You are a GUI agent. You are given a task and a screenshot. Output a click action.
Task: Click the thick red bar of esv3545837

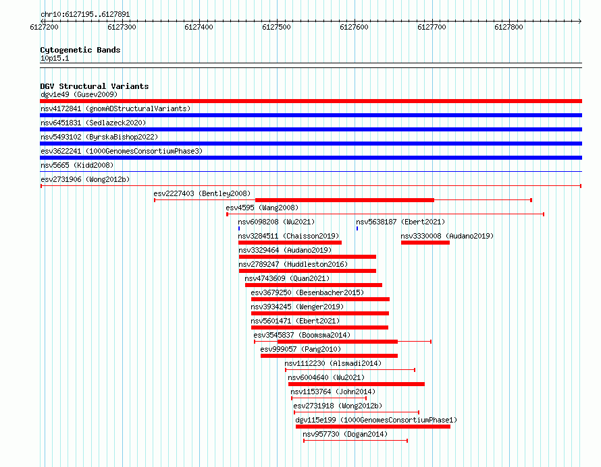[337, 342]
